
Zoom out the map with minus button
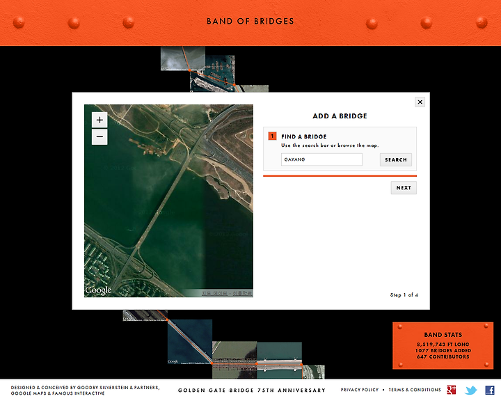(100, 137)
